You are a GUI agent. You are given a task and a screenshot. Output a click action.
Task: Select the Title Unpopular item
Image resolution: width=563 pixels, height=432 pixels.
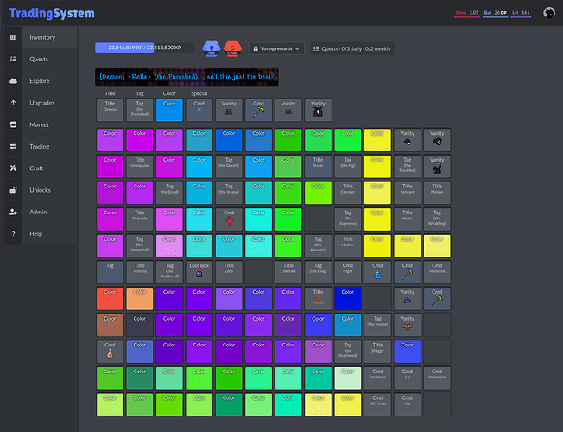[140, 167]
